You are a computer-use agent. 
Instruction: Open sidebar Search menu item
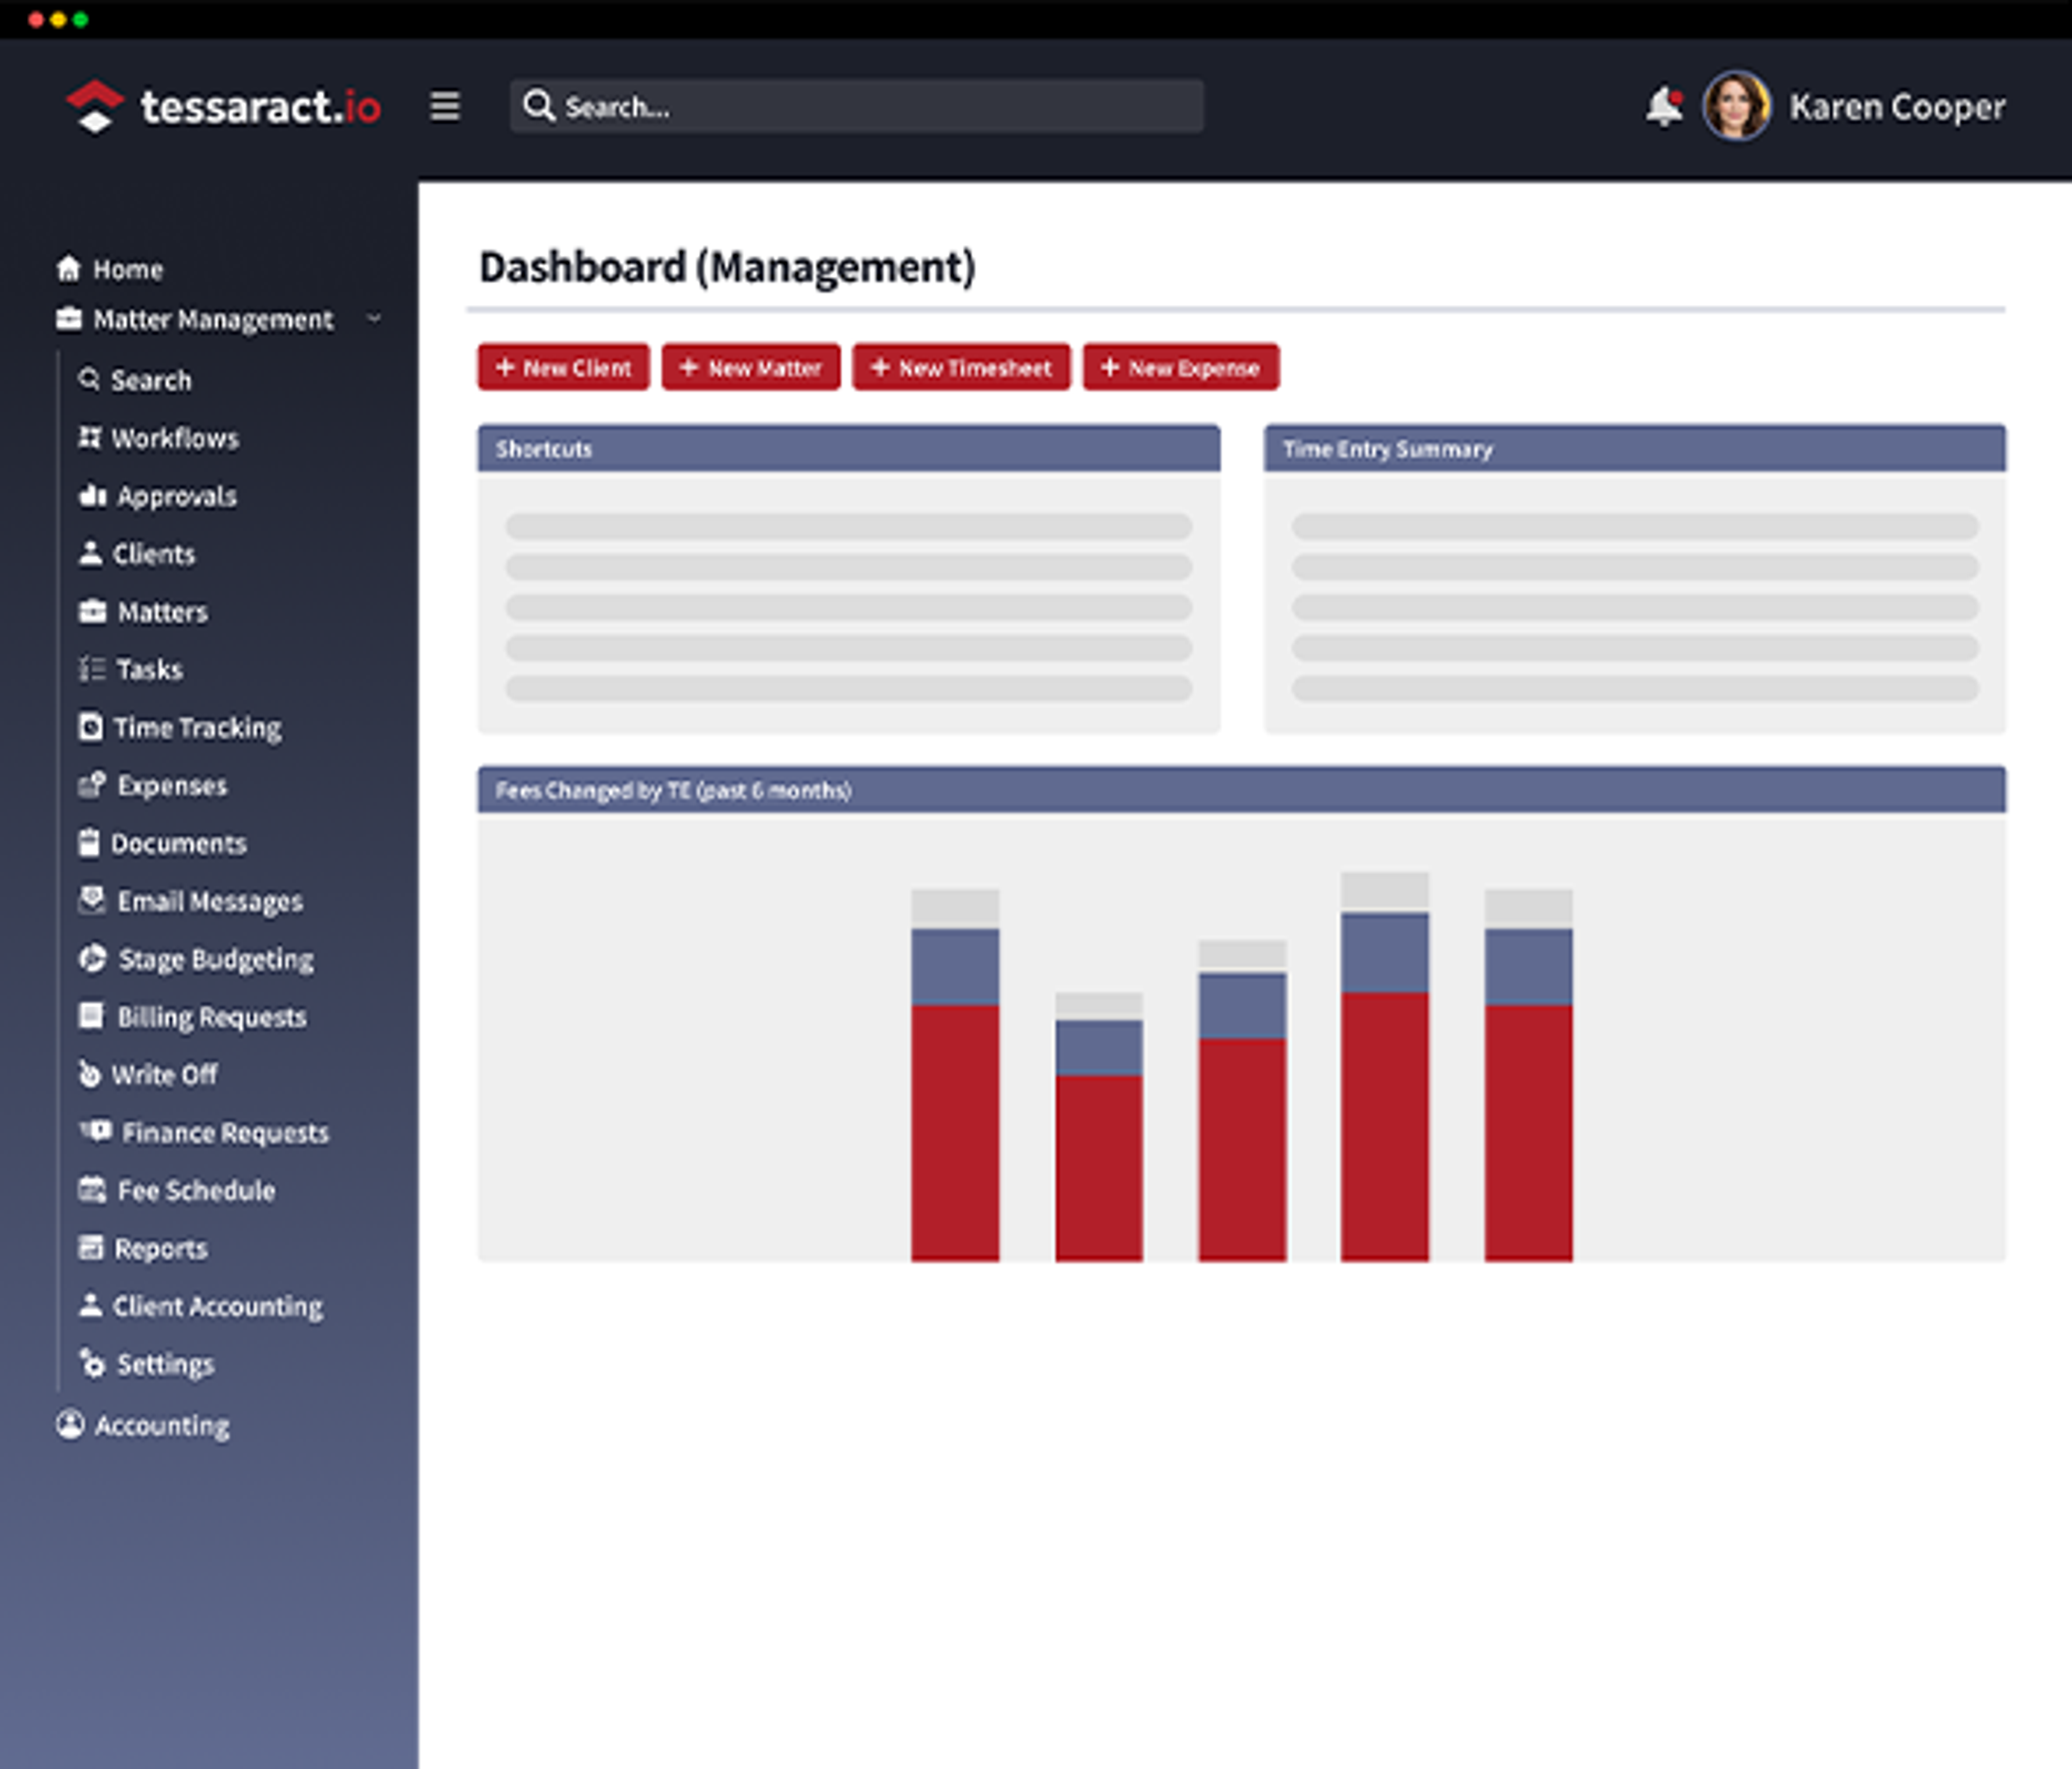[151, 380]
